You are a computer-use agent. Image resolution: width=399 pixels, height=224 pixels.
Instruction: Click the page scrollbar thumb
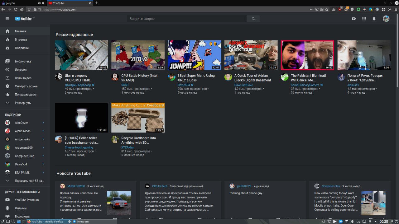[x=397, y=51]
